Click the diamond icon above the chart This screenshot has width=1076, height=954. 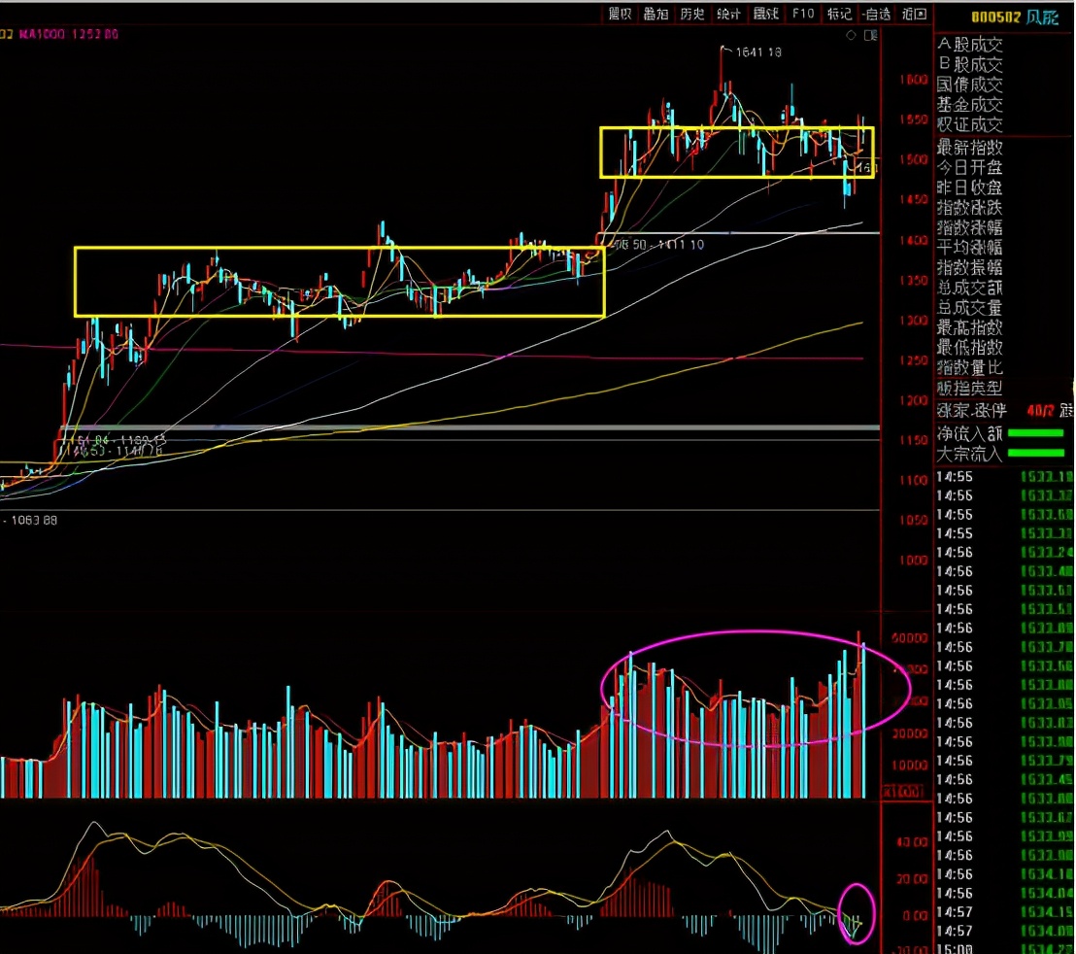click(x=851, y=35)
